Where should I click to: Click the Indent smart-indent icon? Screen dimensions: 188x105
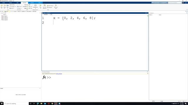[28, 8]
